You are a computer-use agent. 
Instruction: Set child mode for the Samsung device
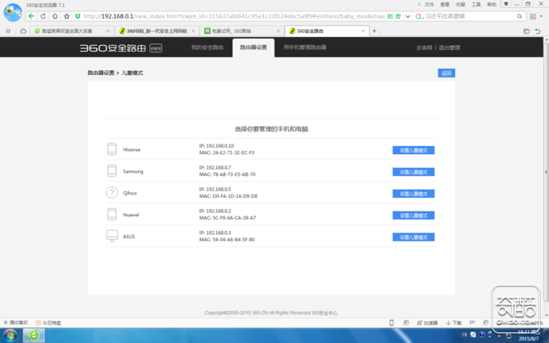(x=413, y=172)
